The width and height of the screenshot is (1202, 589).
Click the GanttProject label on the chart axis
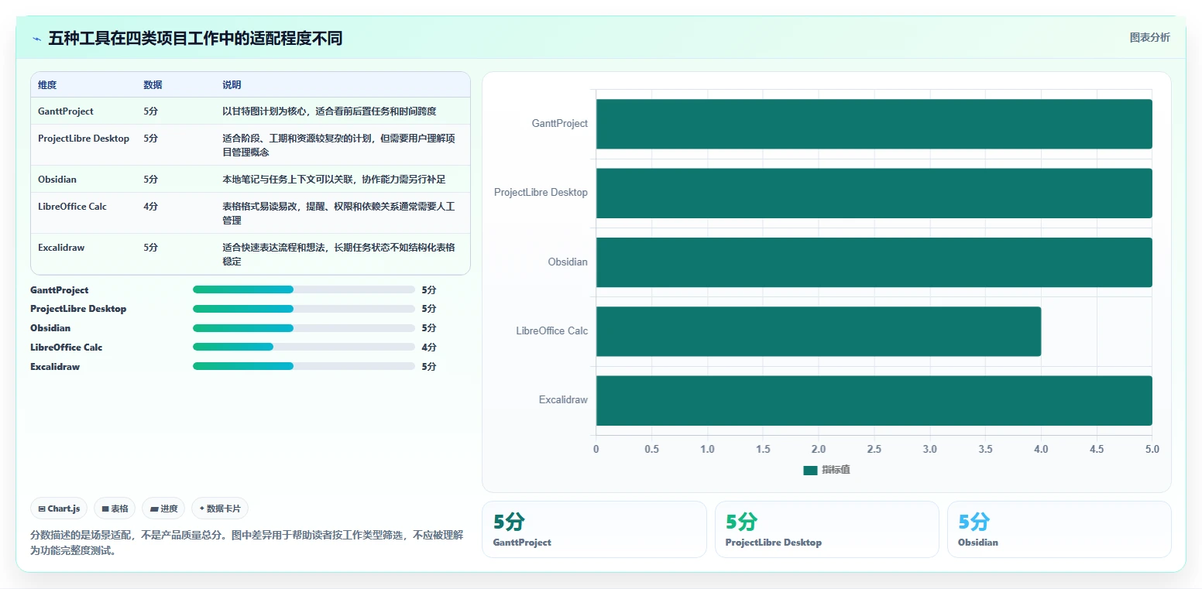tap(560, 124)
